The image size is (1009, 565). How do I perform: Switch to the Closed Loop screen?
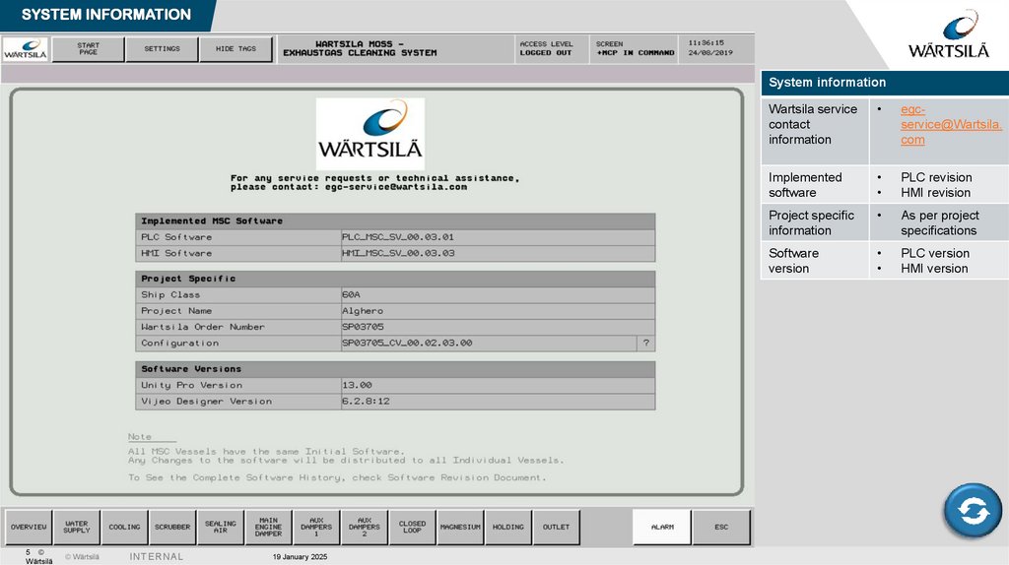point(412,527)
